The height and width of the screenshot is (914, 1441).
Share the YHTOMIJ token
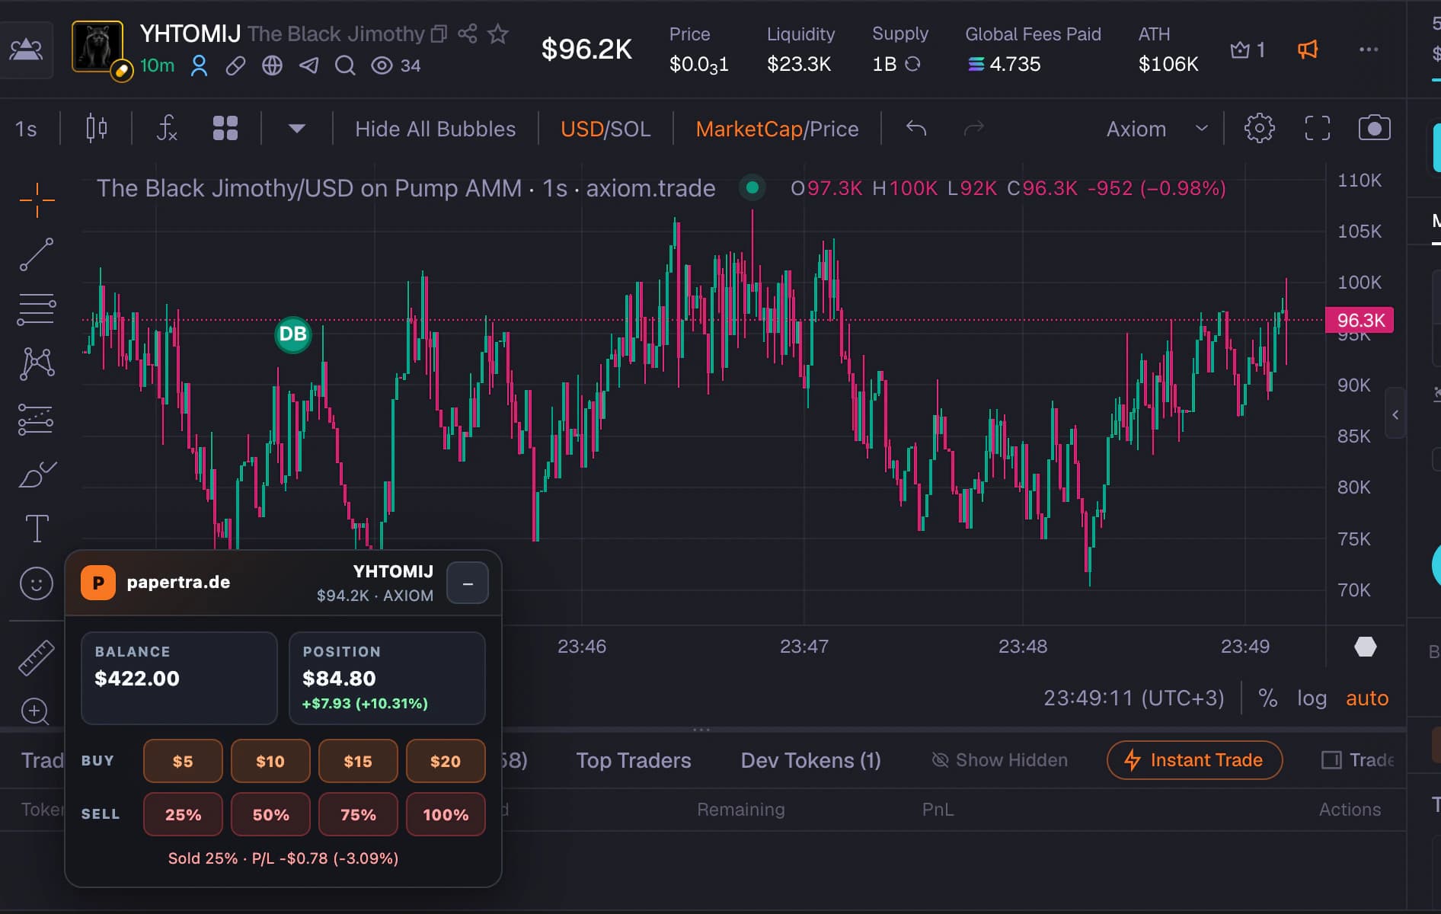click(x=468, y=34)
